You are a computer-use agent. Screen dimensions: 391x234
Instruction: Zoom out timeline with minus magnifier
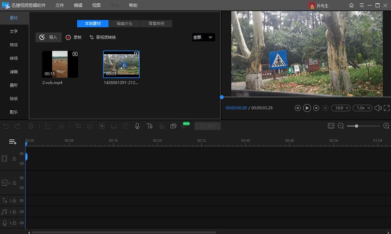coord(341,126)
